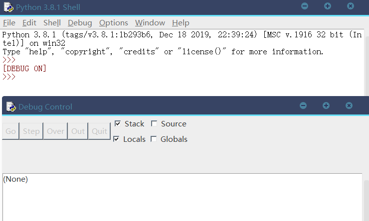
Task: Maximize the Python 3.8.1 Shell window
Action: click(x=328, y=6)
